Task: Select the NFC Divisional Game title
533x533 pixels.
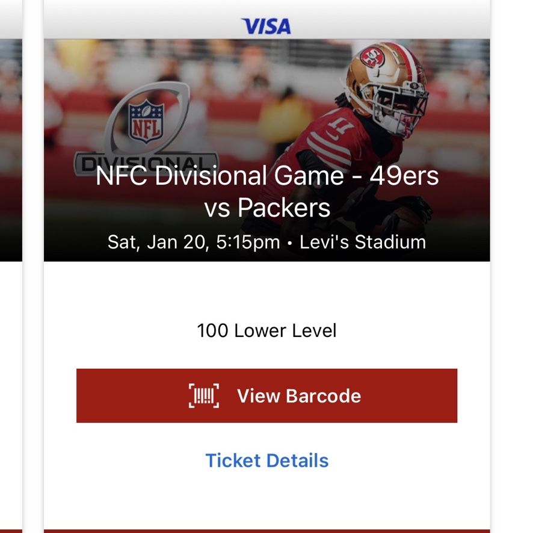Action: click(267, 176)
